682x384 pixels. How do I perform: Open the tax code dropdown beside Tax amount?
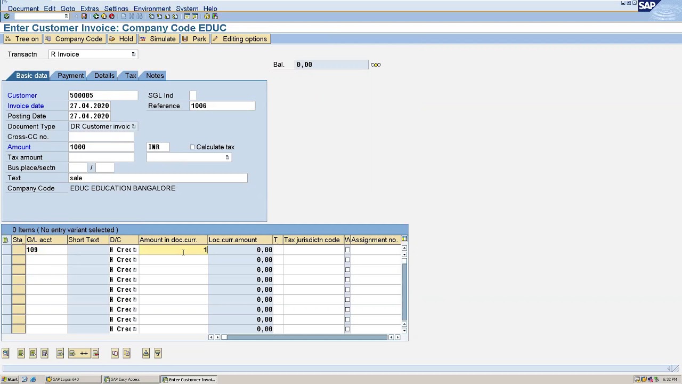228,157
